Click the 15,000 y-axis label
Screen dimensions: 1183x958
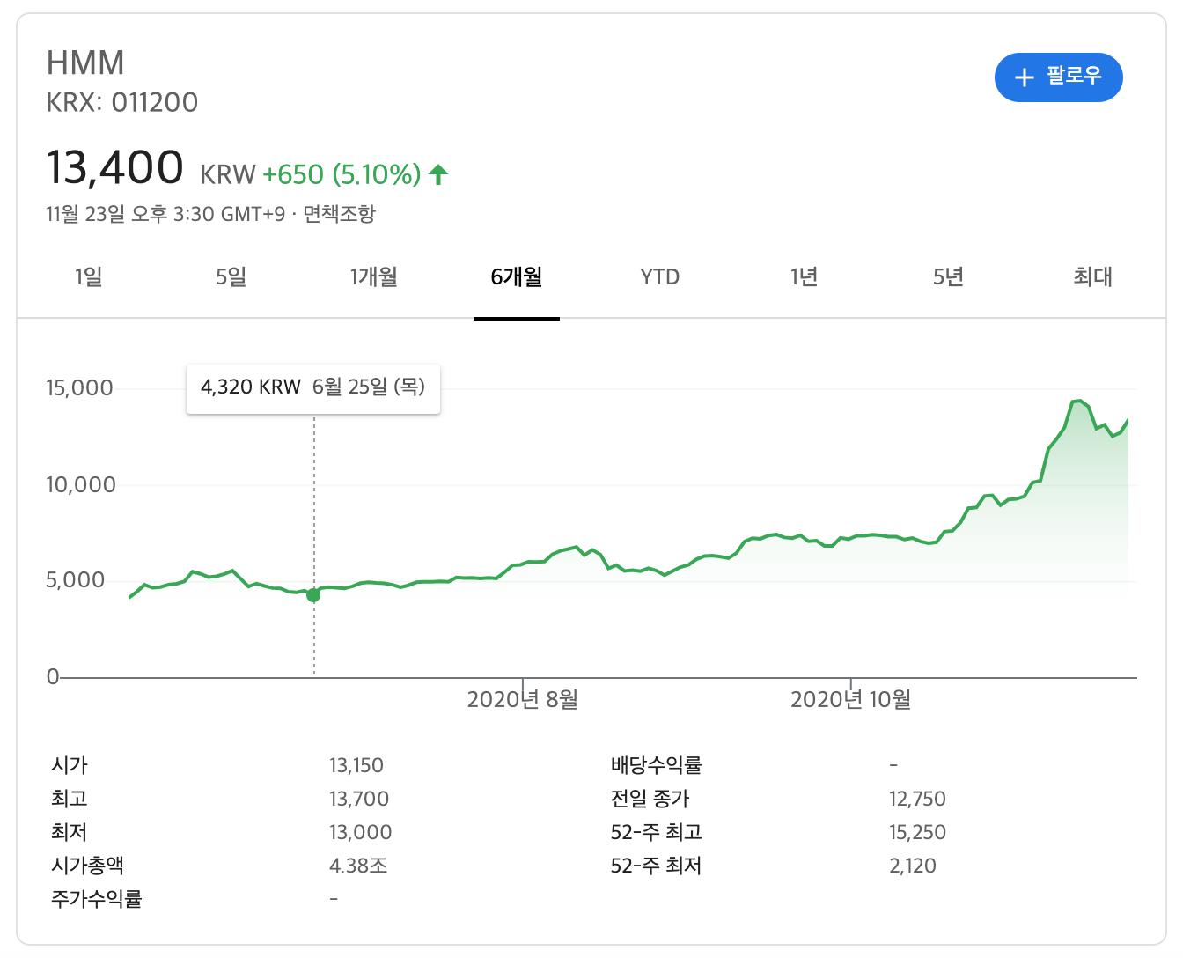pyautogui.click(x=79, y=388)
